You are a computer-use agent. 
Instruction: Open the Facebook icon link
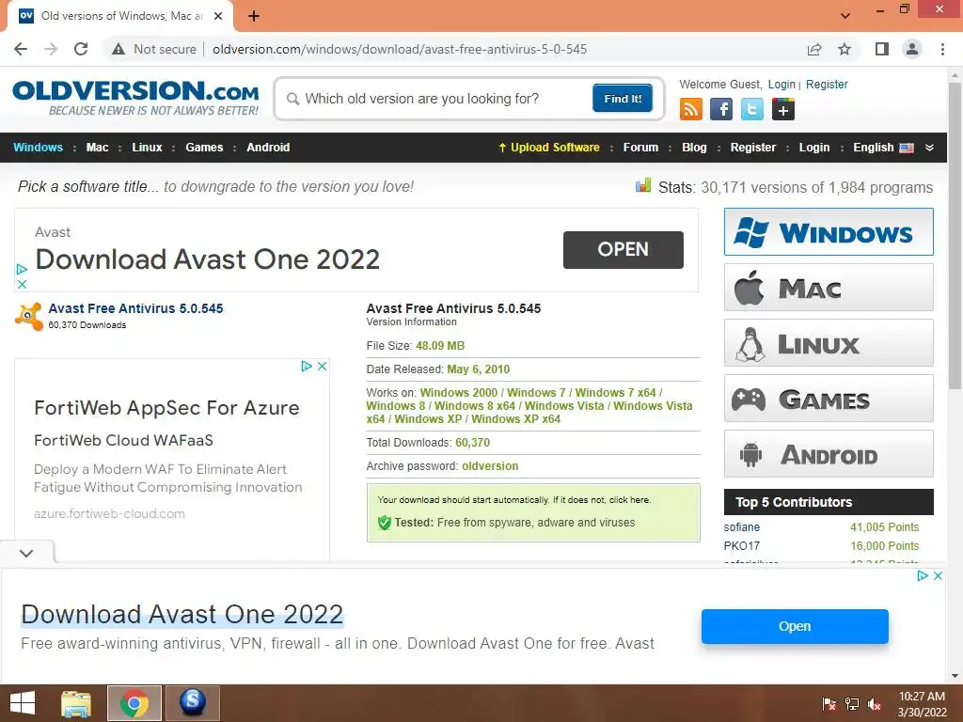click(x=721, y=110)
